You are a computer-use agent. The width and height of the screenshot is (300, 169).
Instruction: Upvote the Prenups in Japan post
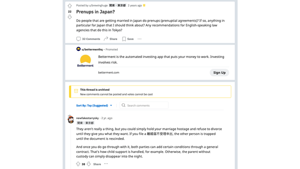coord(70,6)
